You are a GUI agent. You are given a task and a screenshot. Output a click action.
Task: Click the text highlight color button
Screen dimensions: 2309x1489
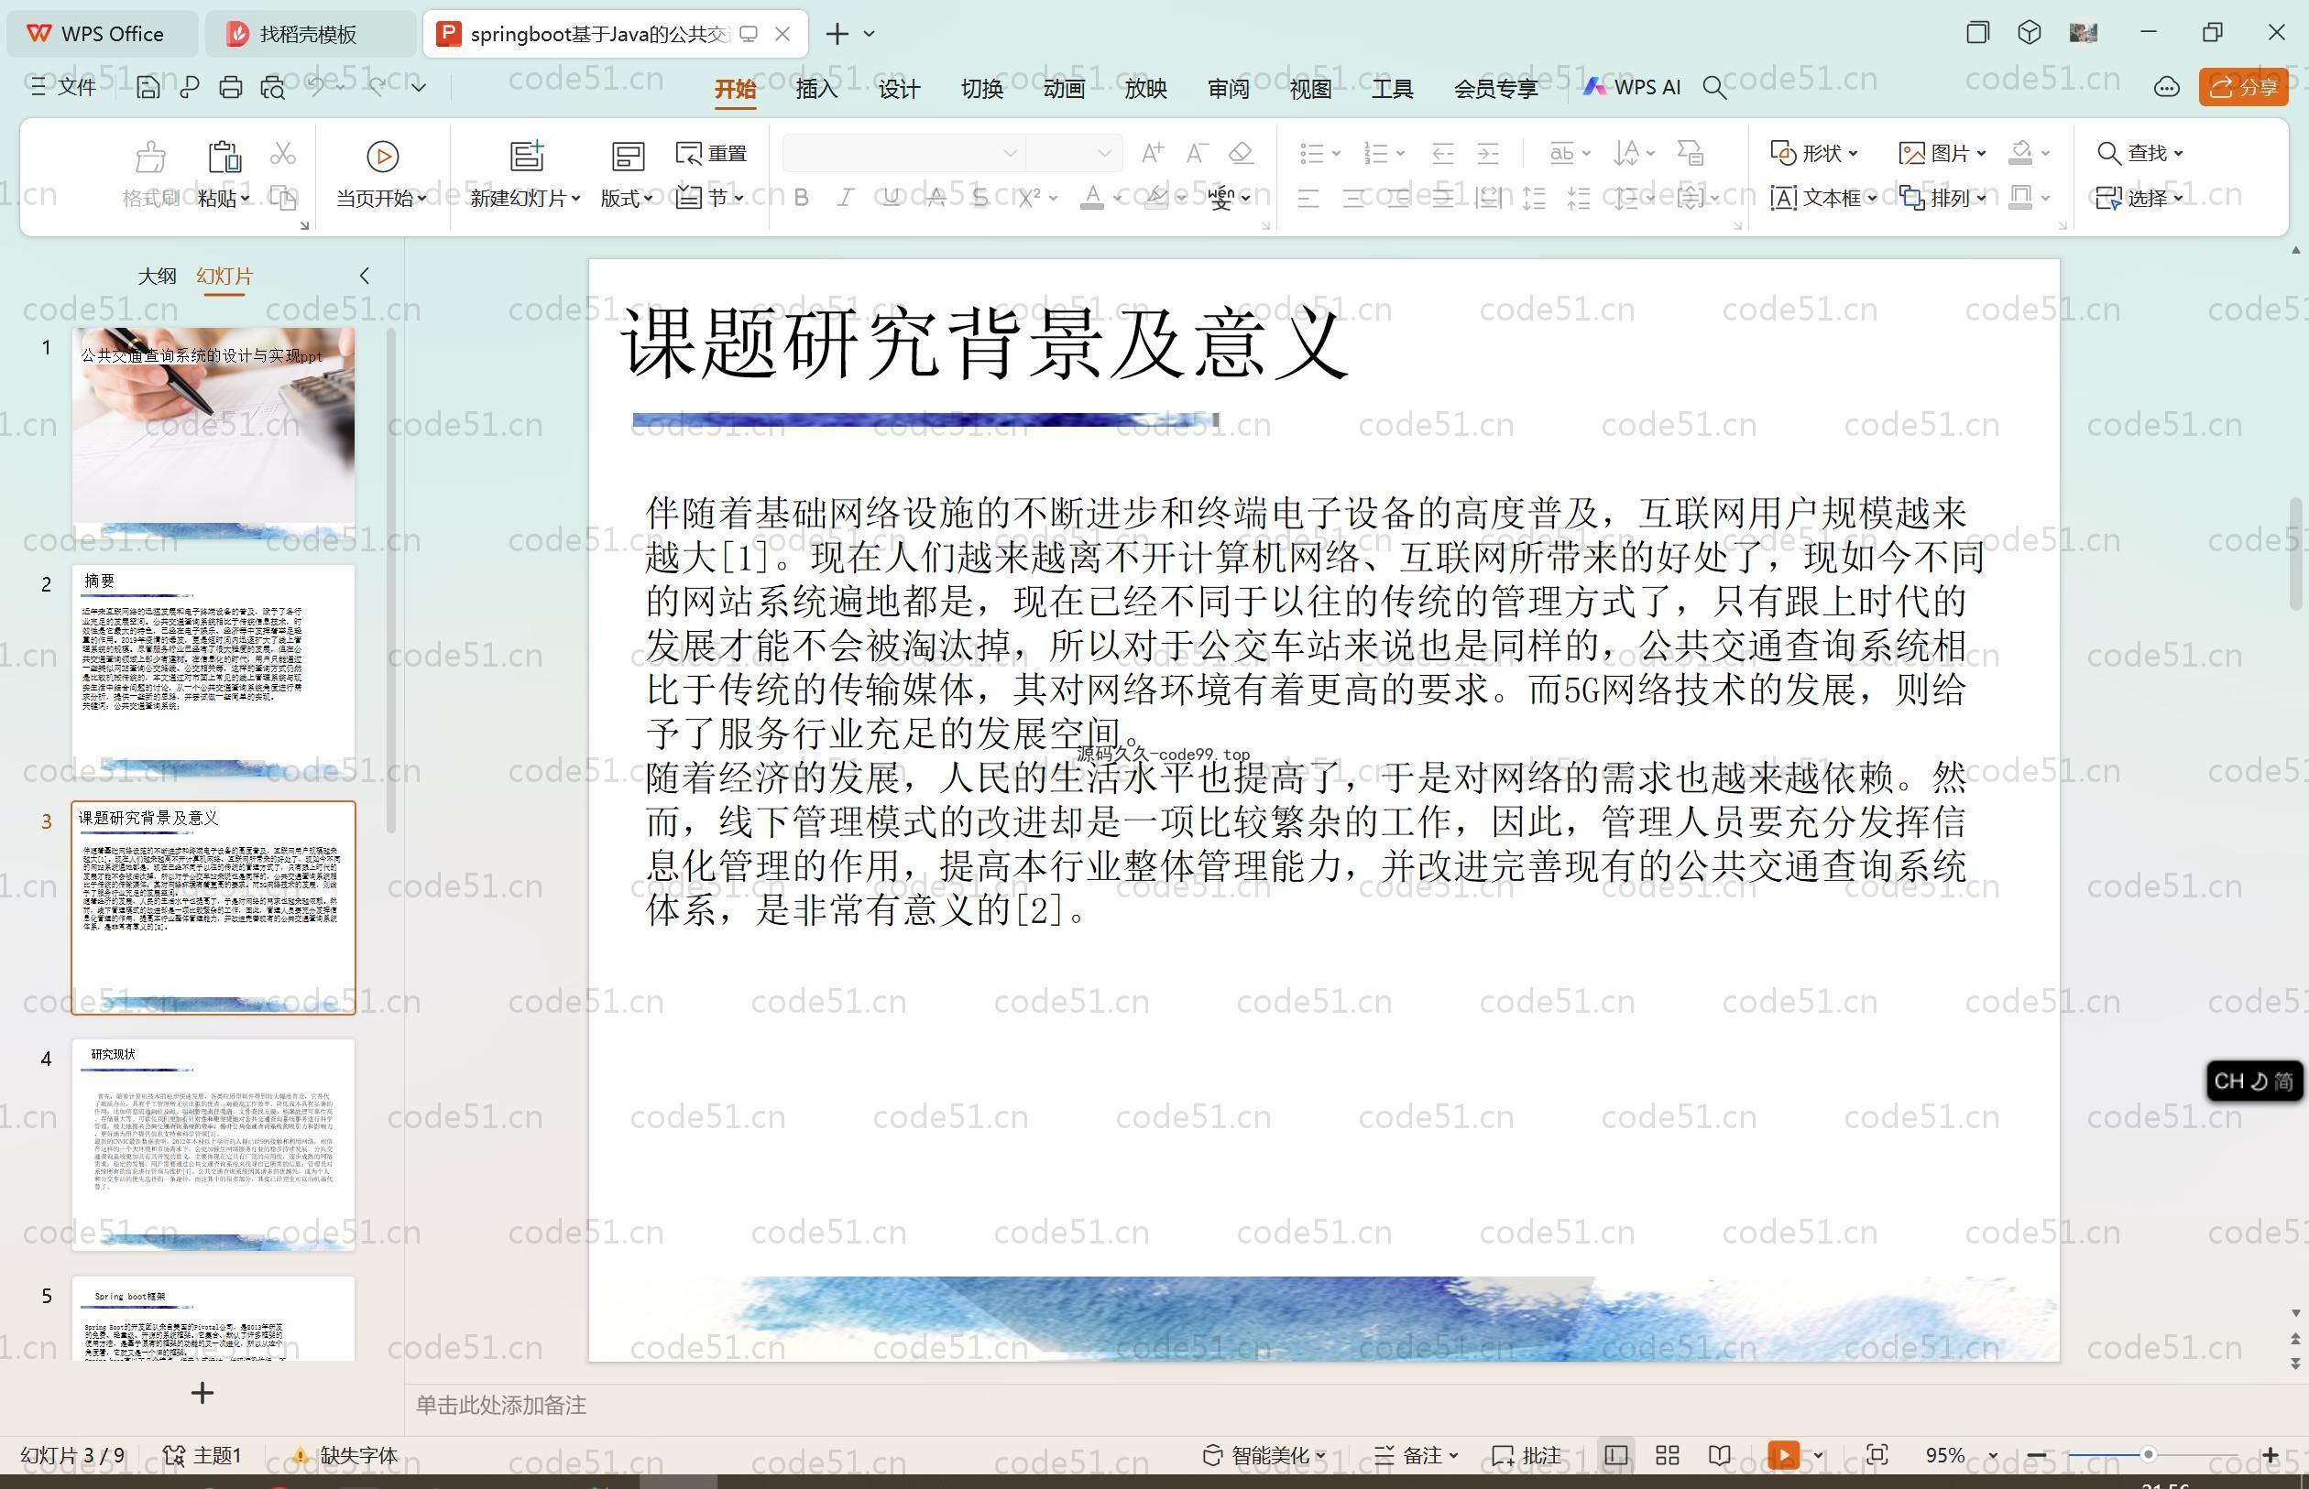[1155, 198]
